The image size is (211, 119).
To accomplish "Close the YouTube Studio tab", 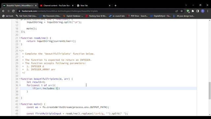I will pyautogui.click(x=73, y=6).
